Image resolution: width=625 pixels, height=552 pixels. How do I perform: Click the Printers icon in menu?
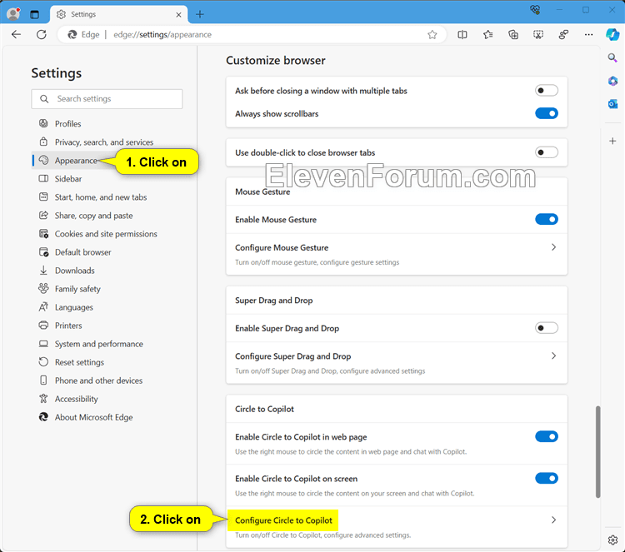43,326
